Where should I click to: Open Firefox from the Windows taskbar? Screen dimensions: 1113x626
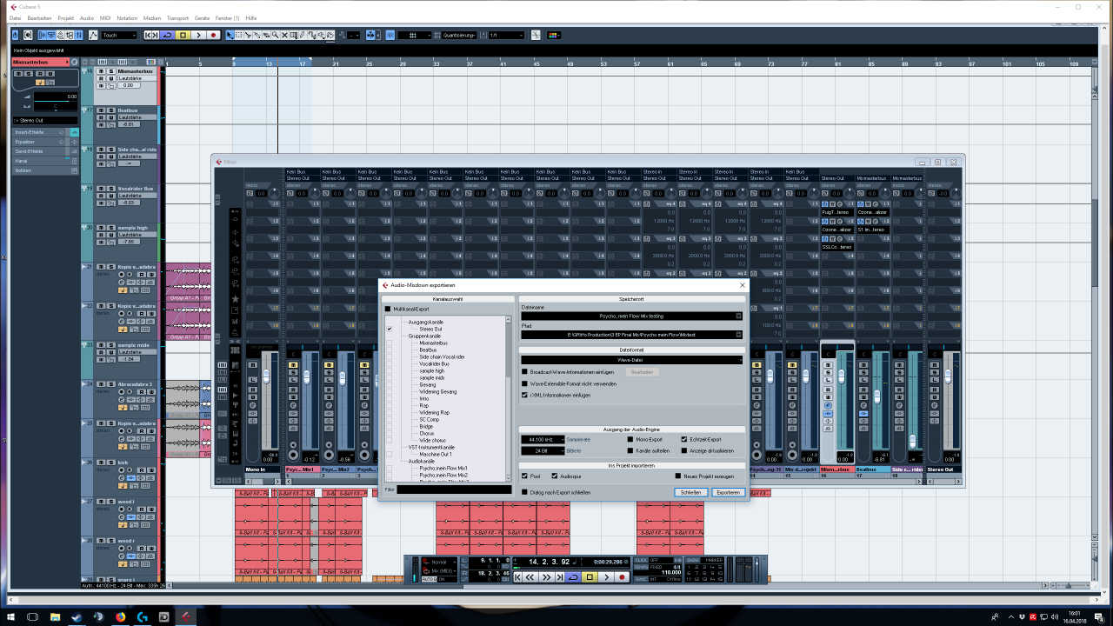[120, 616]
